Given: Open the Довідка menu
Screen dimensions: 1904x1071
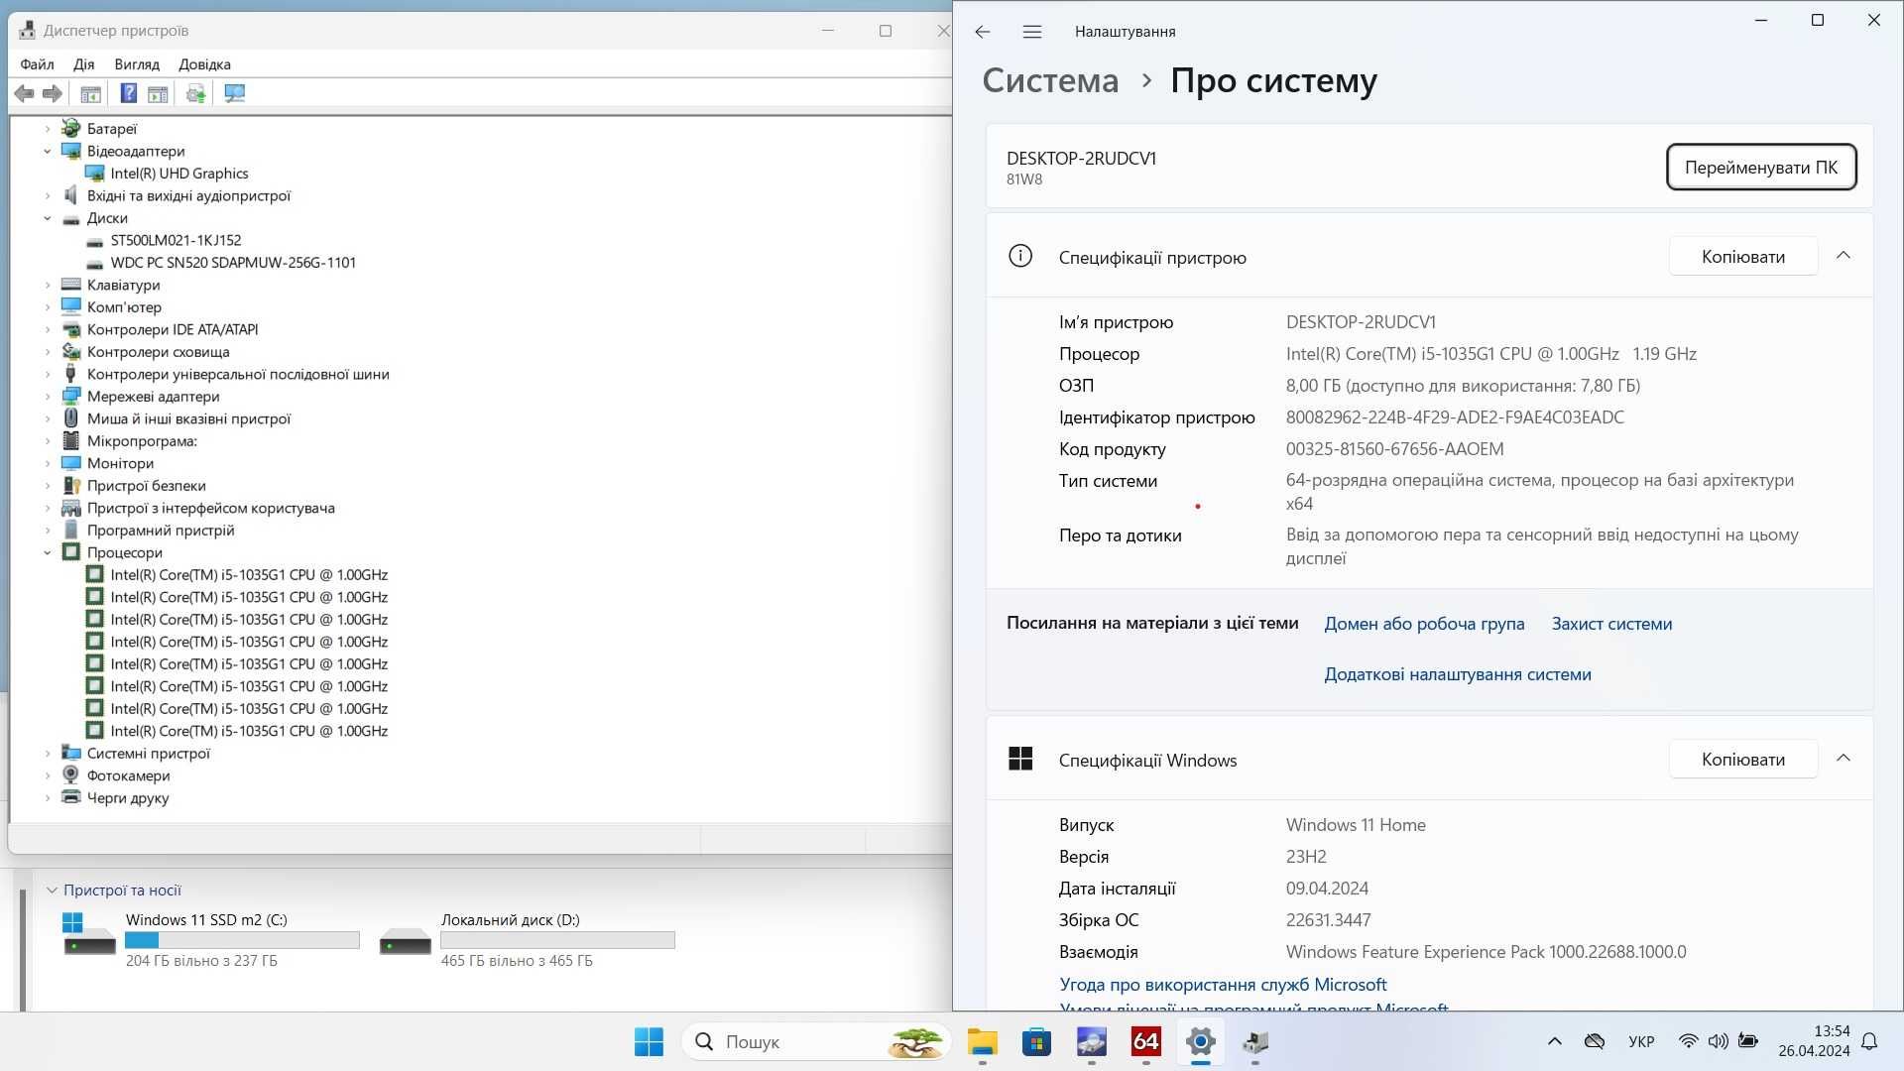Looking at the screenshot, I should (x=204, y=64).
